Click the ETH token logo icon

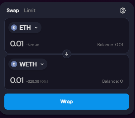coord(14,28)
